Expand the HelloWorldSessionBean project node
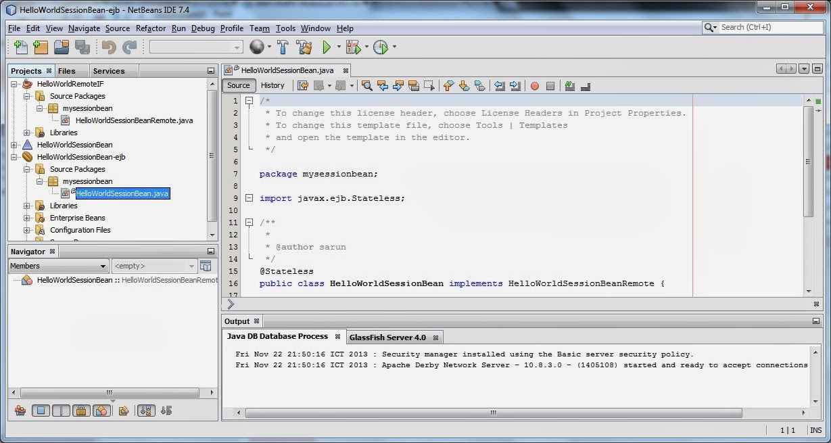This screenshot has width=831, height=443. [x=15, y=145]
